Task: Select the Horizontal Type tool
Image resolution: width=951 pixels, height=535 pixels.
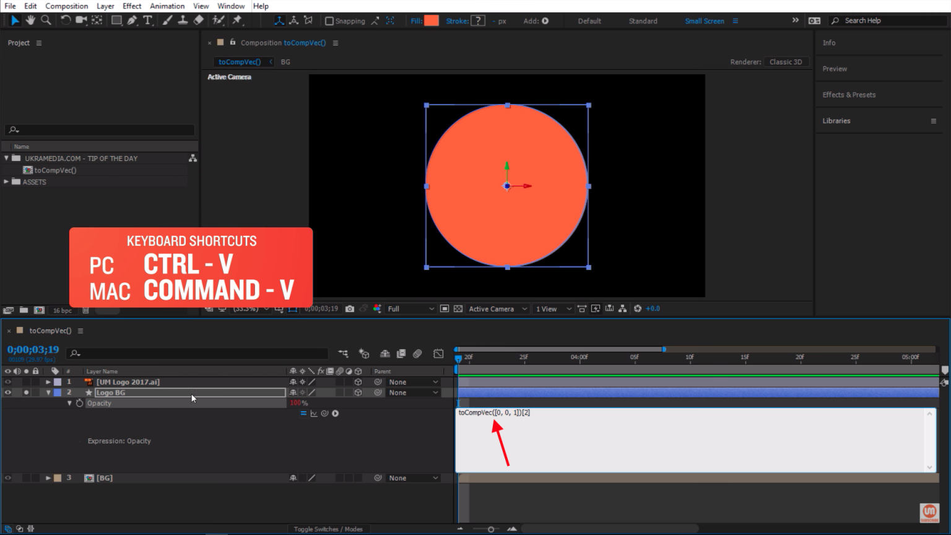Action: 147,20
